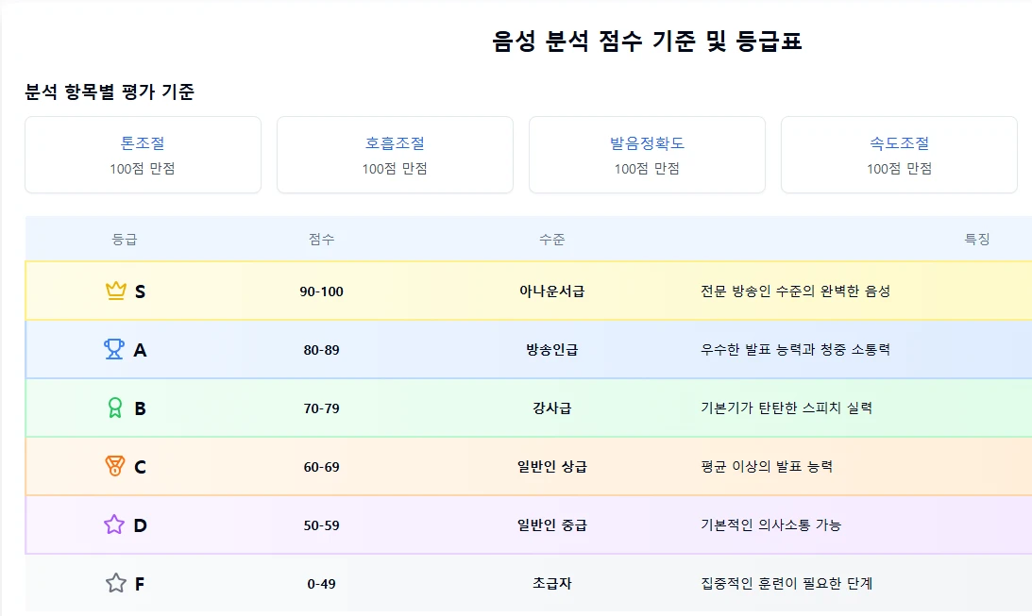Click the crown icon for S grade
Viewport: 1032px width, 616px height.
(116, 291)
